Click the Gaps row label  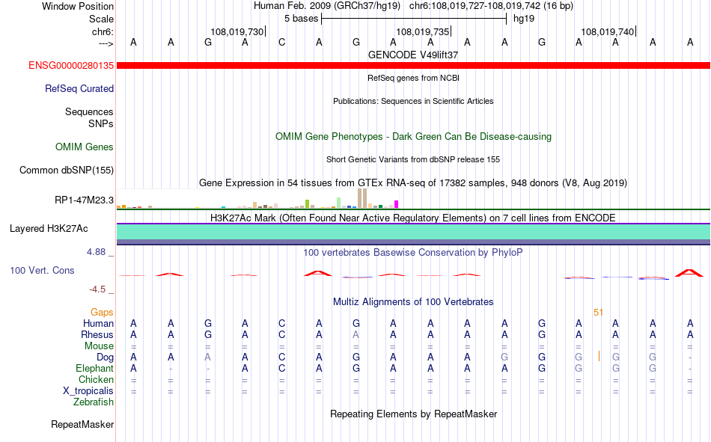pos(102,312)
